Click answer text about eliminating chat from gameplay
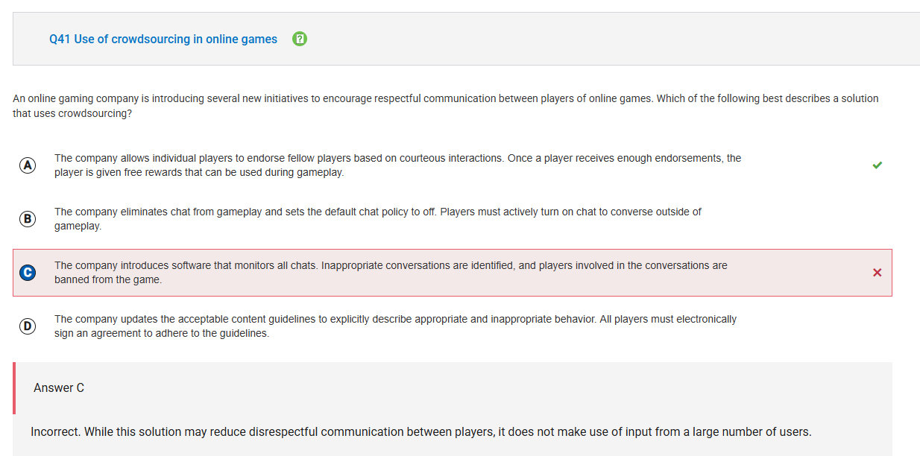 coord(378,219)
